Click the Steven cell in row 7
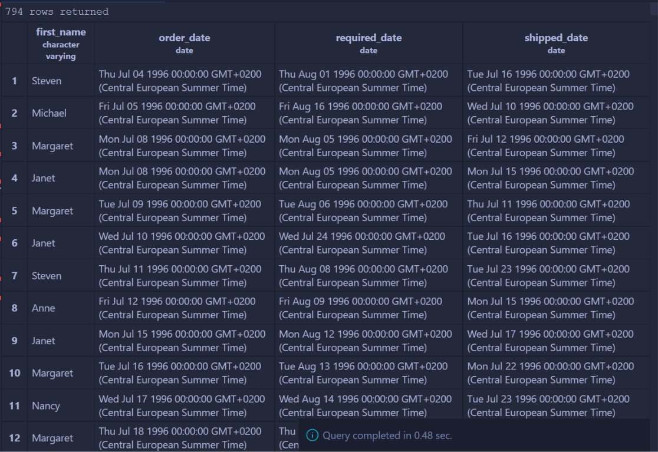The height and width of the screenshot is (452, 658). point(61,275)
